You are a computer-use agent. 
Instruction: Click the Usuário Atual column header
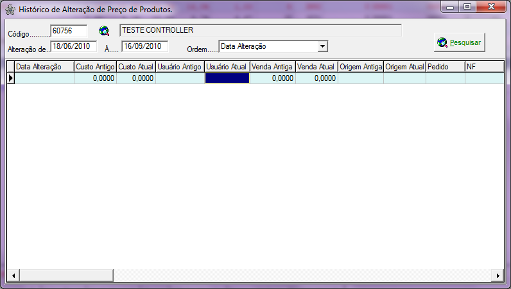(x=227, y=67)
